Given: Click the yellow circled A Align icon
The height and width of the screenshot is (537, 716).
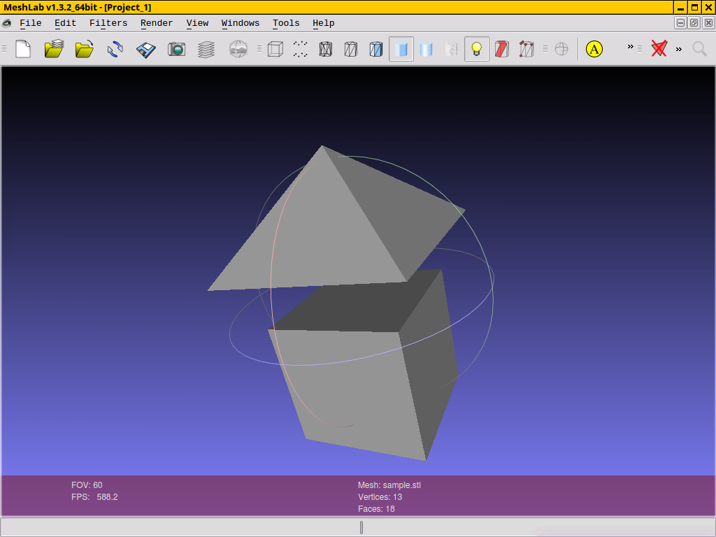Looking at the screenshot, I should coord(594,49).
